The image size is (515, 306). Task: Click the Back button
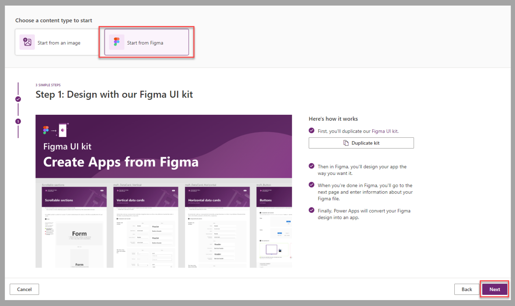[x=467, y=289]
